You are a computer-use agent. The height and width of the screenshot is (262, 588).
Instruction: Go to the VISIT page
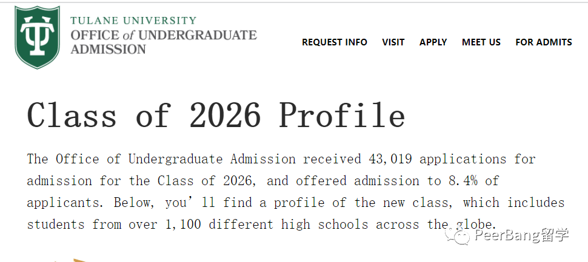393,42
